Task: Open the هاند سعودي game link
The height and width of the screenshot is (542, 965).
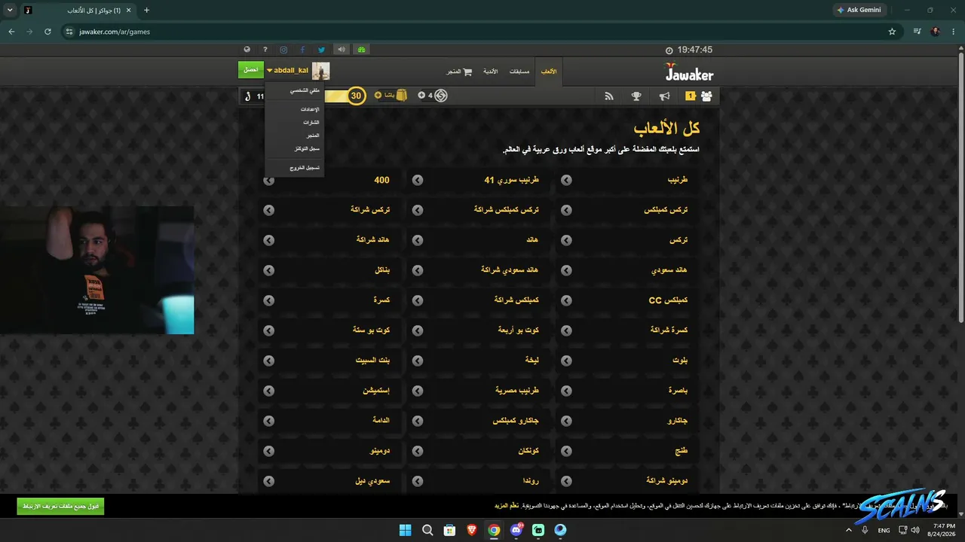Action: 670,270
